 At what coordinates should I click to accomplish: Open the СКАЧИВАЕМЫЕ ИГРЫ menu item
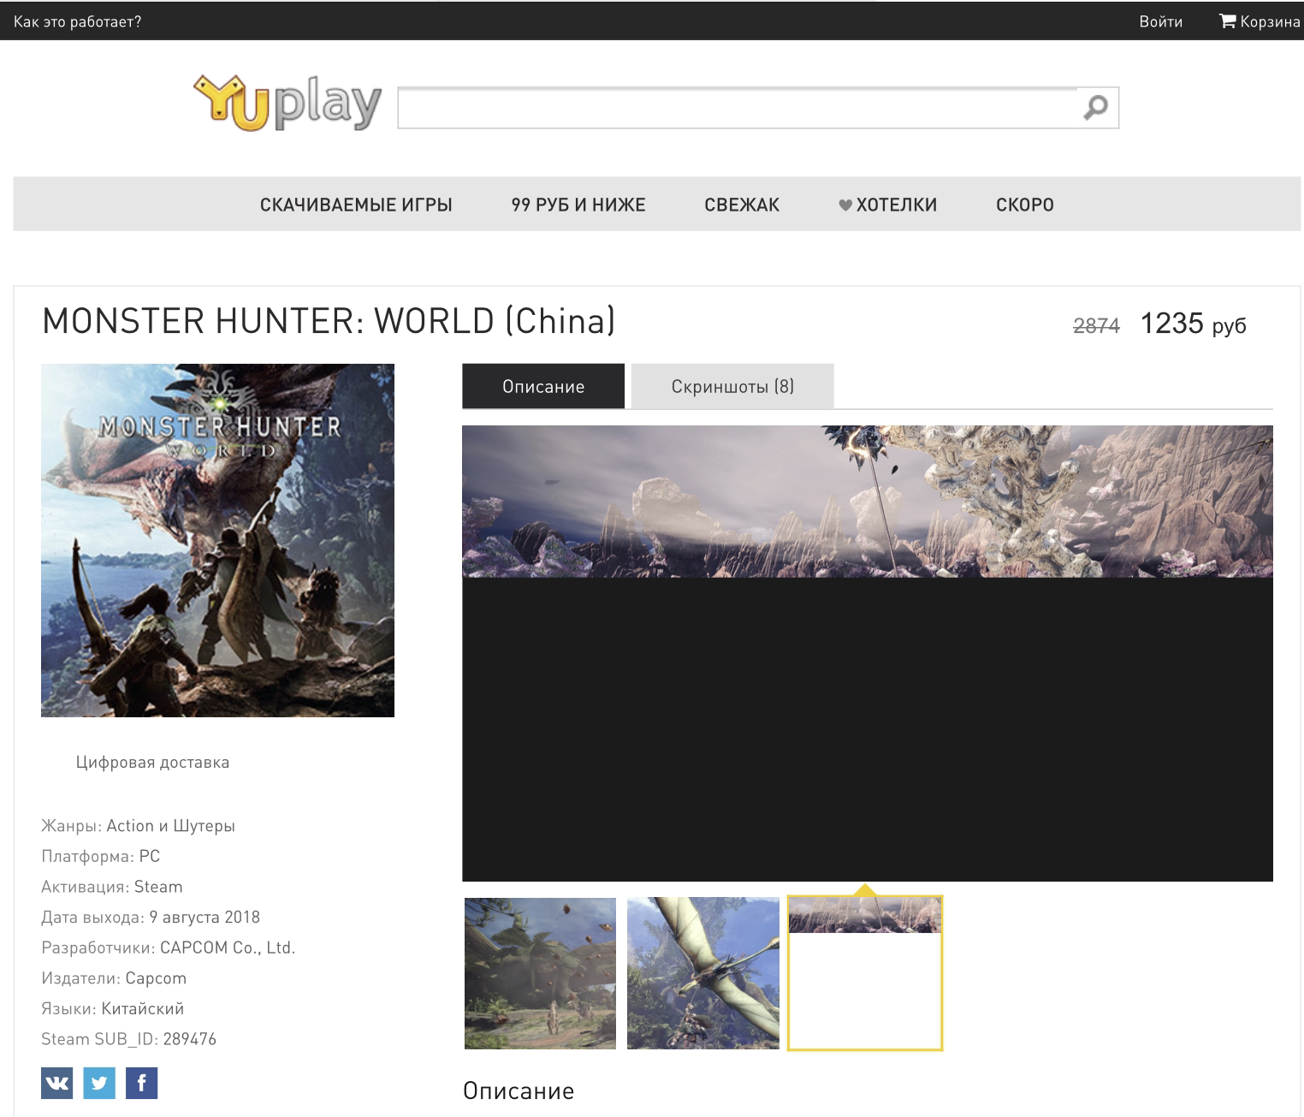(x=356, y=205)
